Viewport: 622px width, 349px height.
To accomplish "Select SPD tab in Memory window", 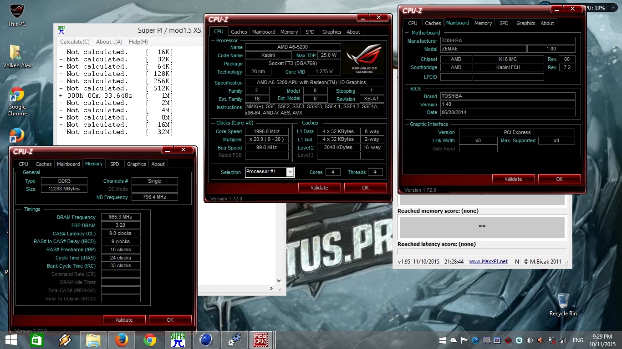I will pyautogui.click(x=115, y=164).
